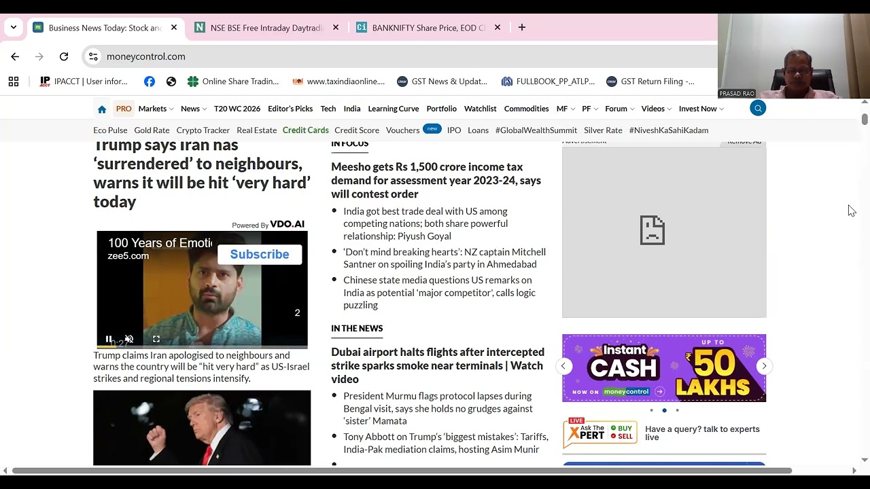Open the Tony Abbott on Trump story
The image size is (870, 489).
[446, 443]
